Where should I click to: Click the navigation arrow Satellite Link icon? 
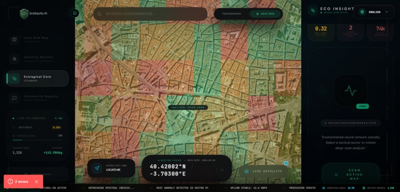pos(97,168)
